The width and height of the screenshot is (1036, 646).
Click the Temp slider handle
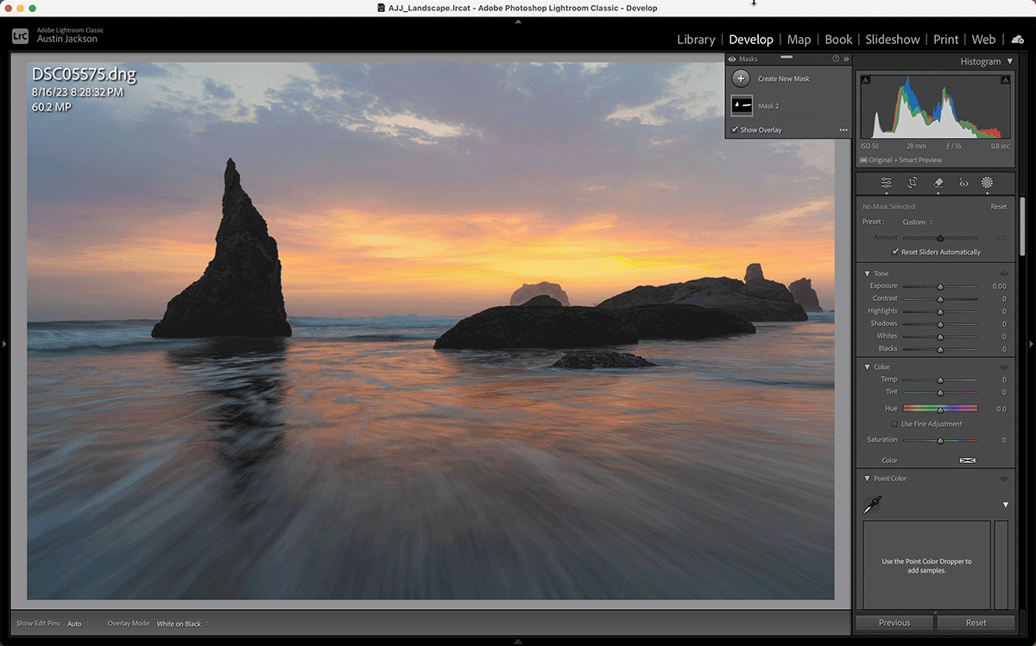click(940, 379)
